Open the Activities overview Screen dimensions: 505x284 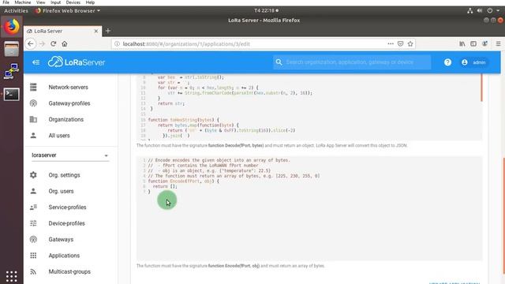pos(16,10)
